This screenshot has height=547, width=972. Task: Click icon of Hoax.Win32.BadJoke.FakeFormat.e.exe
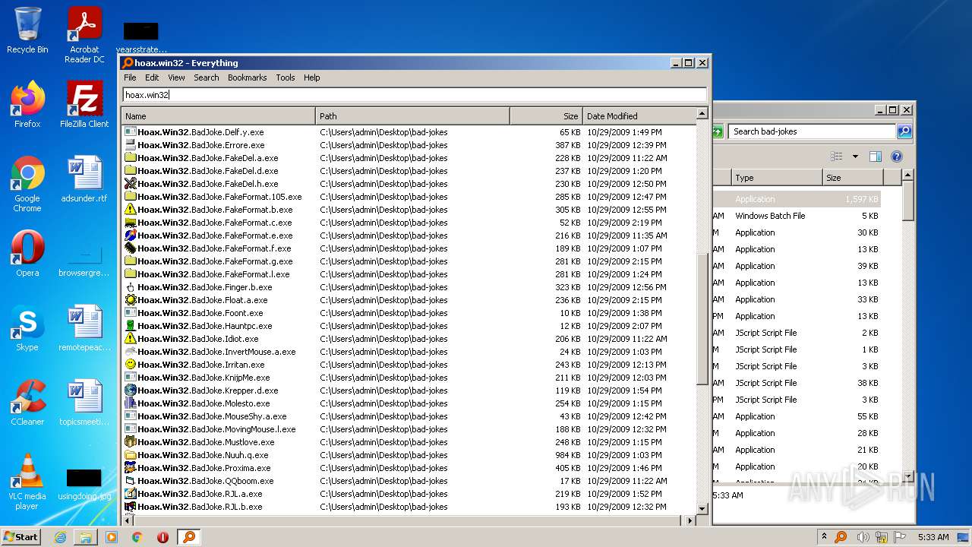tap(131, 235)
